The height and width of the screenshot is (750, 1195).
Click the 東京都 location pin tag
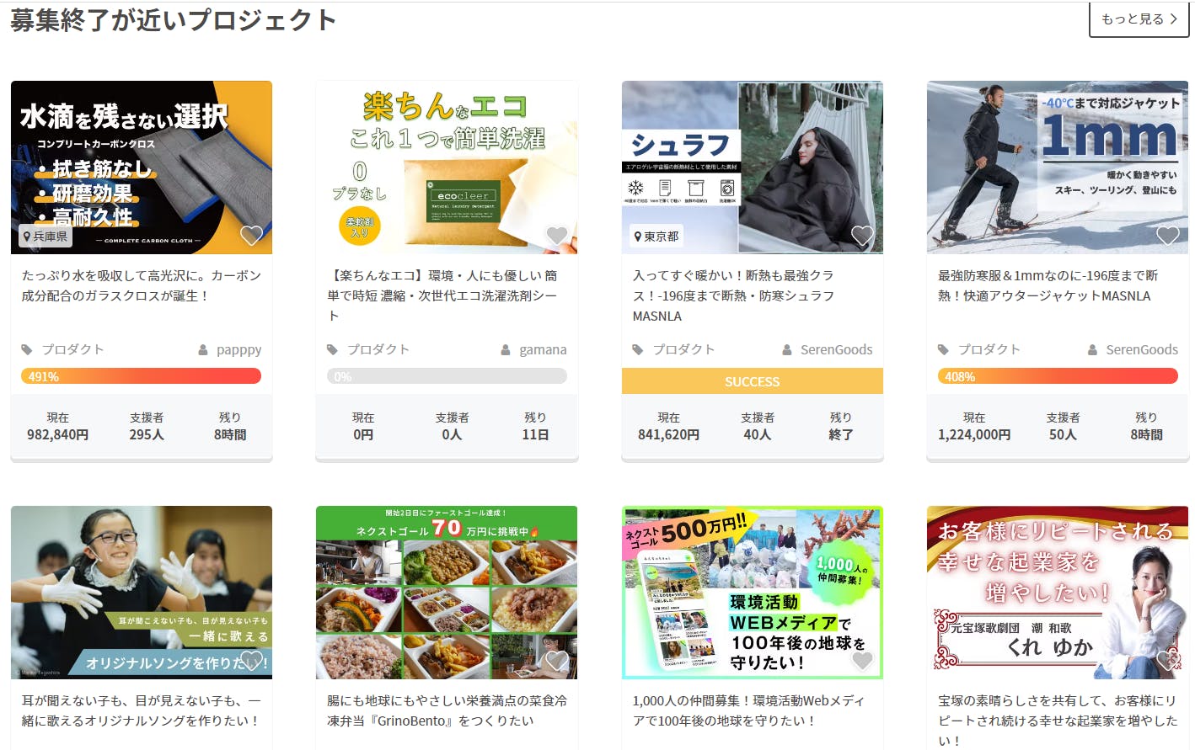click(x=656, y=237)
